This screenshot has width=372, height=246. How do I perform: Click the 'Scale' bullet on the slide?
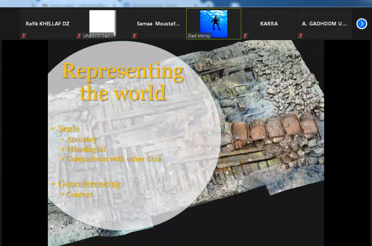point(69,129)
